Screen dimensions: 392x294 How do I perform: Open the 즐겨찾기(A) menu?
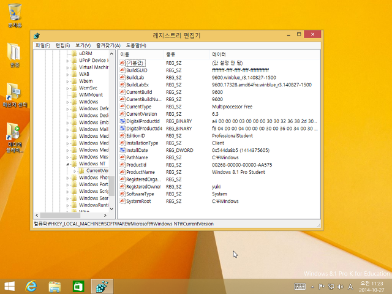click(108, 45)
